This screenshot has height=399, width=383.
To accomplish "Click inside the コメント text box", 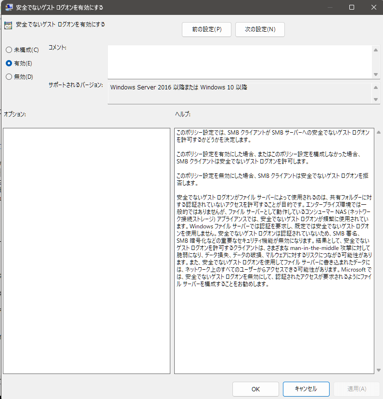I will [240, 62].
